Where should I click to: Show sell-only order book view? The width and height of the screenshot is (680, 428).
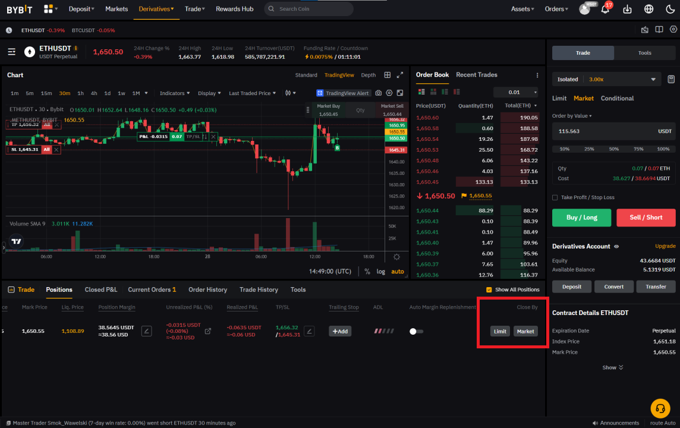pos(457,92)
